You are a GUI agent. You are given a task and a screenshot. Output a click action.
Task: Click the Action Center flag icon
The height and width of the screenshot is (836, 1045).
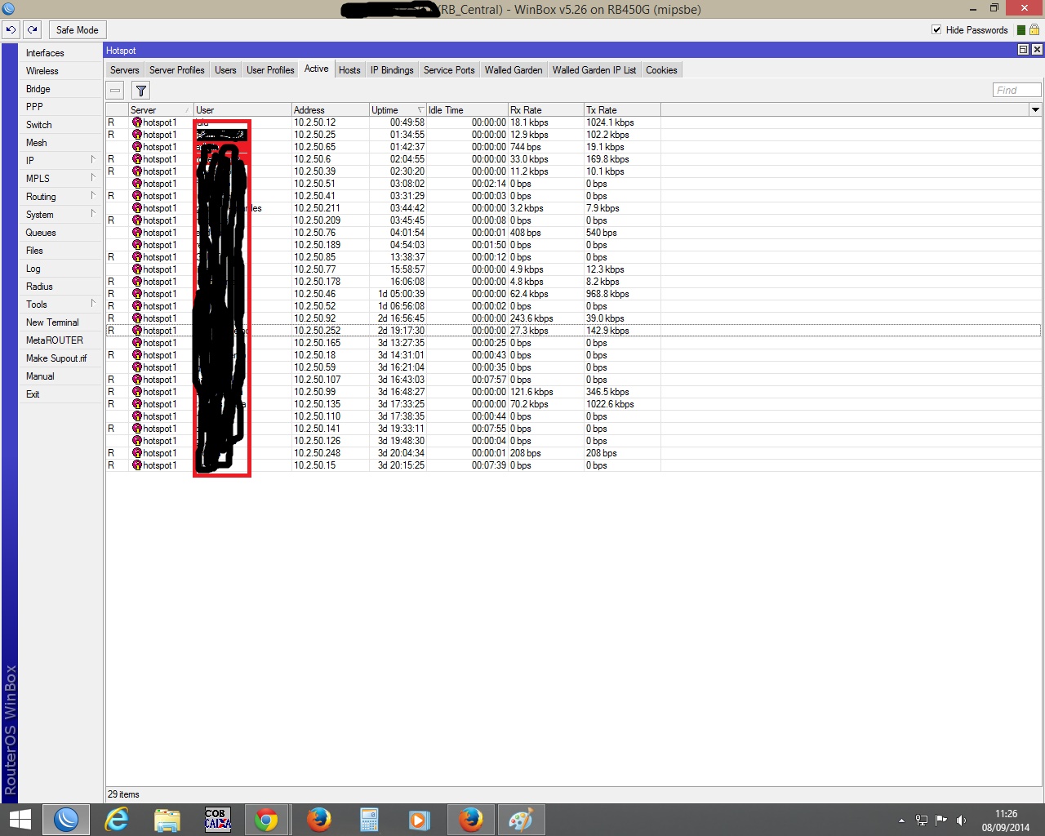pos(941,820)
